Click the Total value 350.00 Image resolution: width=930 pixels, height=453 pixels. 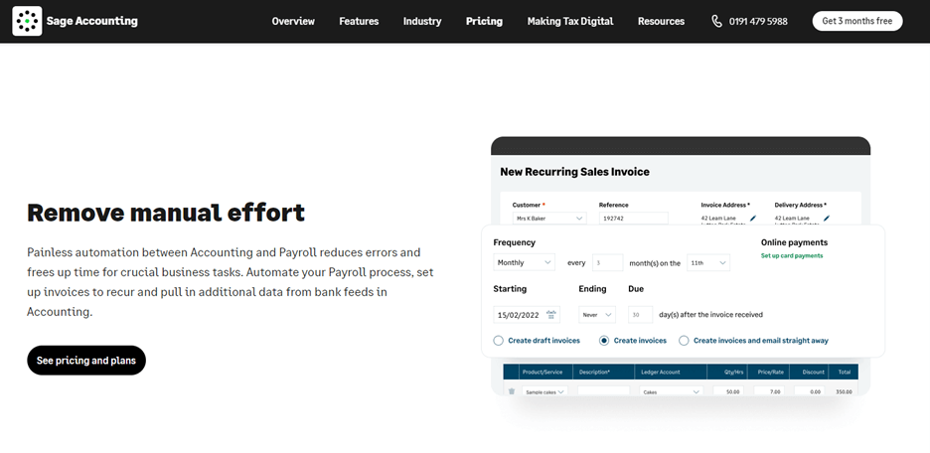pos(844,392)
